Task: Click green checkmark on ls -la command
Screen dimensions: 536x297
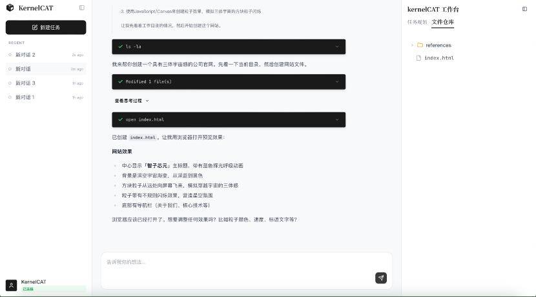Action: click(120, 46)
